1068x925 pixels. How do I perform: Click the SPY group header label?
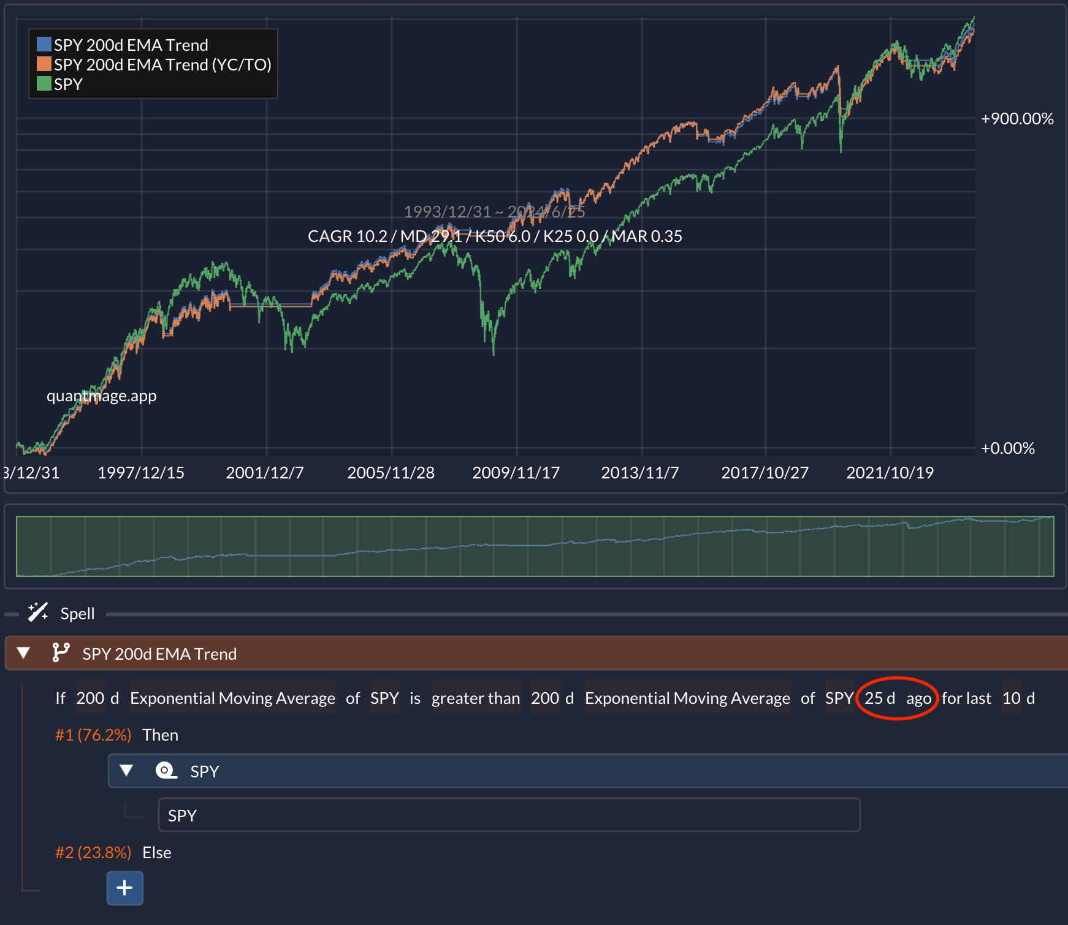pos(205,771)
